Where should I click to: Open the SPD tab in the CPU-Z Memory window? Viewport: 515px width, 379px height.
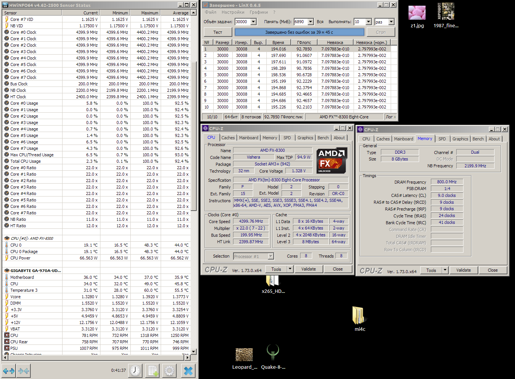[x=442, y=139]
